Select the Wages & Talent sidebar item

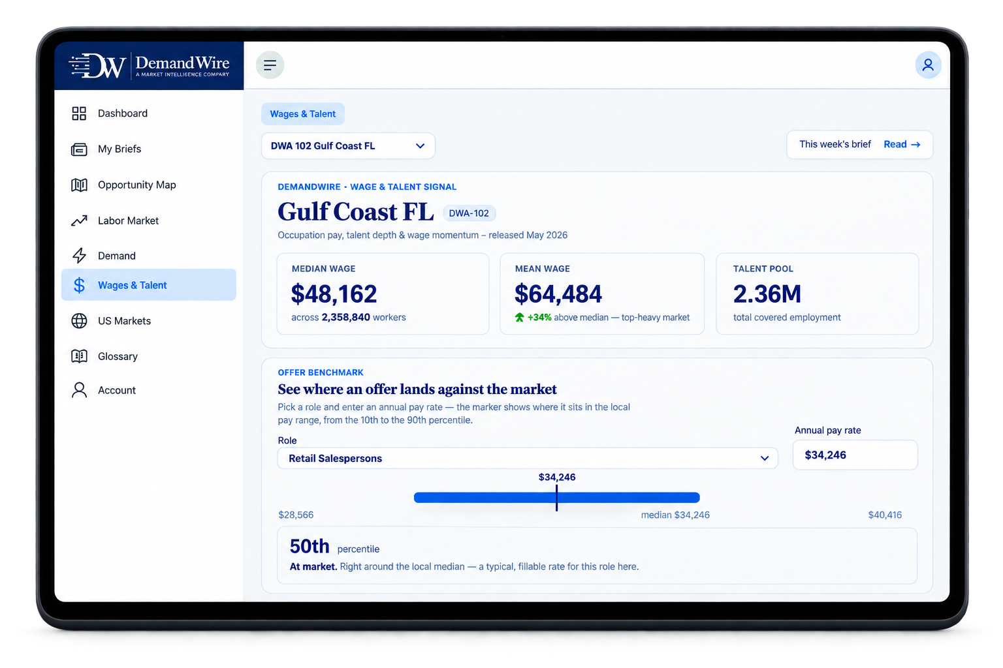coord(148,285)
